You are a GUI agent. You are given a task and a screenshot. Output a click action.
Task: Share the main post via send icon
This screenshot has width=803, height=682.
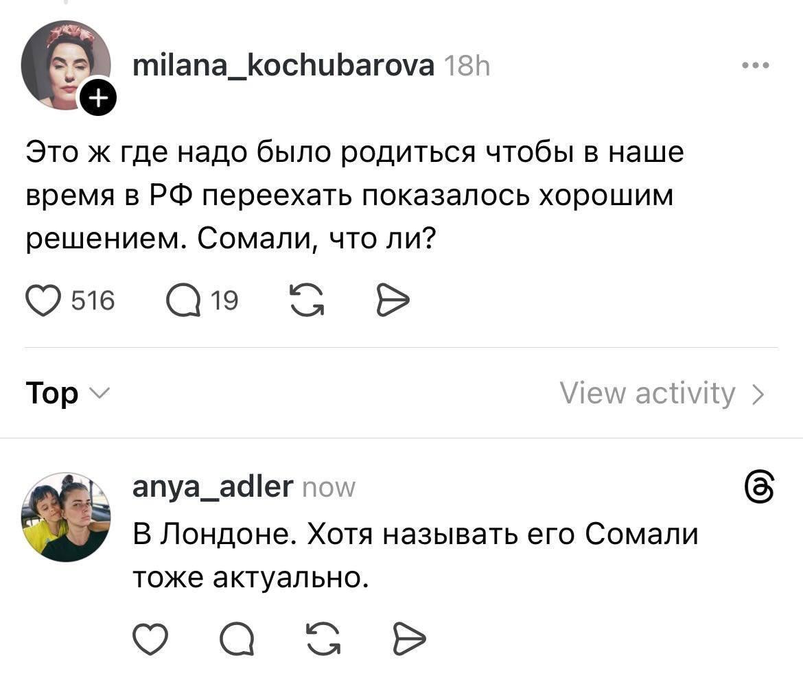pos(393,301)
